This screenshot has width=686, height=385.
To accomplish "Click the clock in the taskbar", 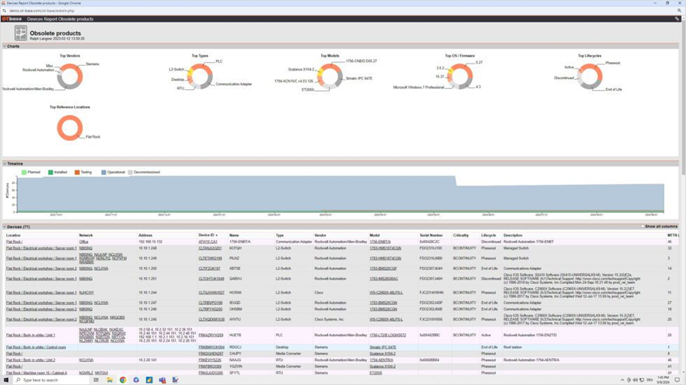I will (663, 380).
